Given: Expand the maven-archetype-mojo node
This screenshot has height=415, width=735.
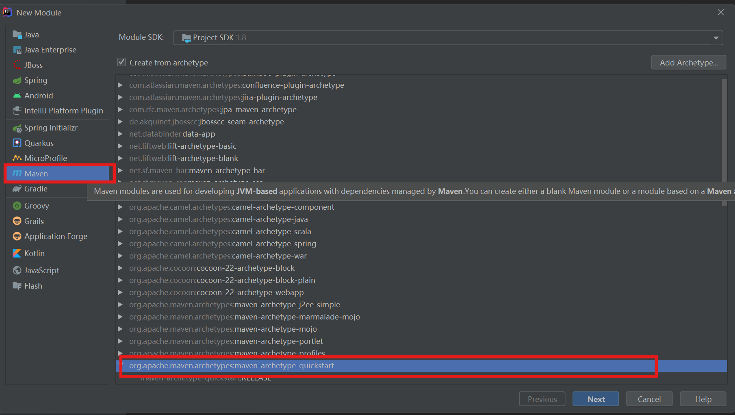Looking at the screenshot, I should coord(120,329).
